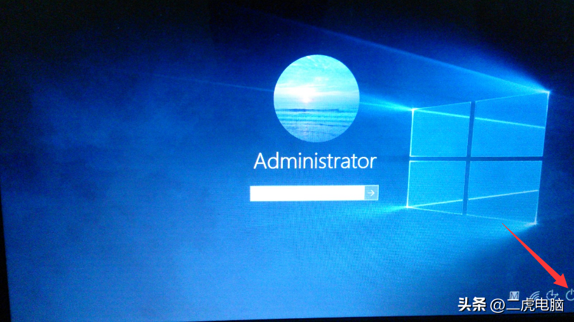Click the @二虎电脑 watermark handle
Screen dimensions: 574x322
tap(527, 306)
